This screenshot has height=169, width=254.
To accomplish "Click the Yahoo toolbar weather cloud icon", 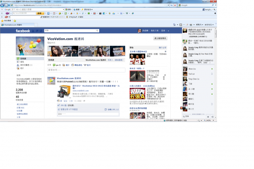I will click(x=114, y=13).
